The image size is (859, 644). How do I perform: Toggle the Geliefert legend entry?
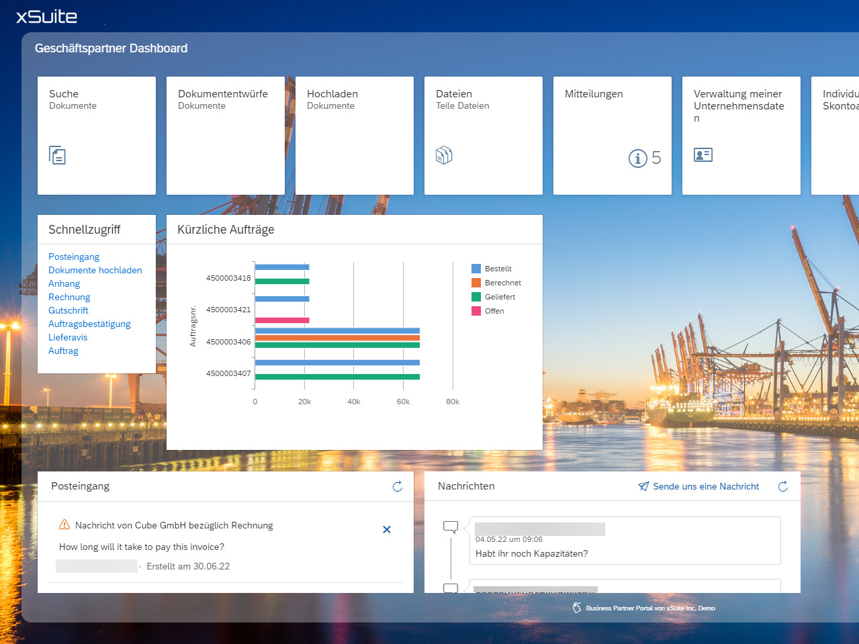500,297
